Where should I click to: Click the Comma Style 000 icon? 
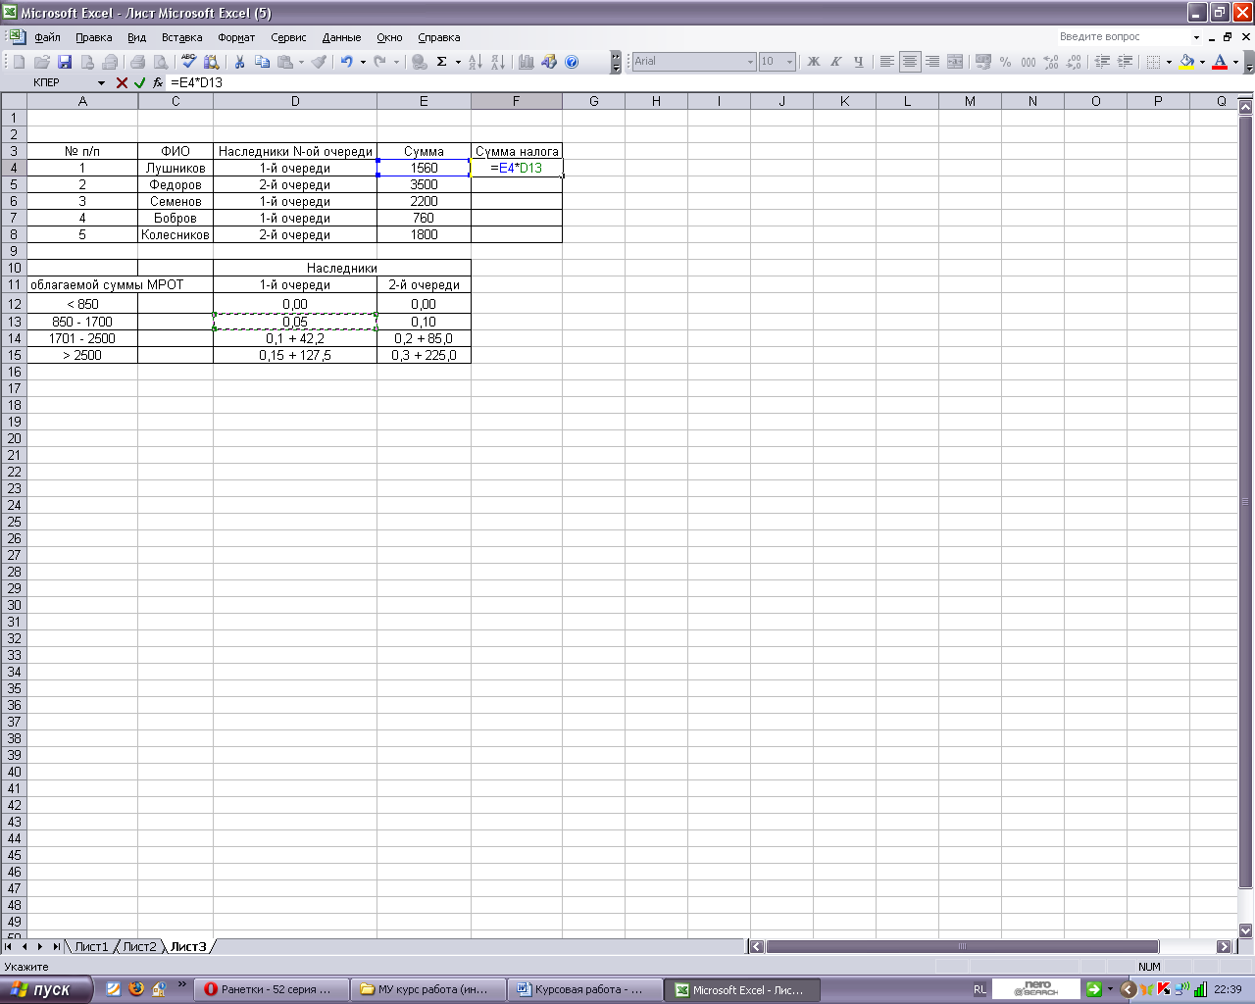[x=1029, y=62]
